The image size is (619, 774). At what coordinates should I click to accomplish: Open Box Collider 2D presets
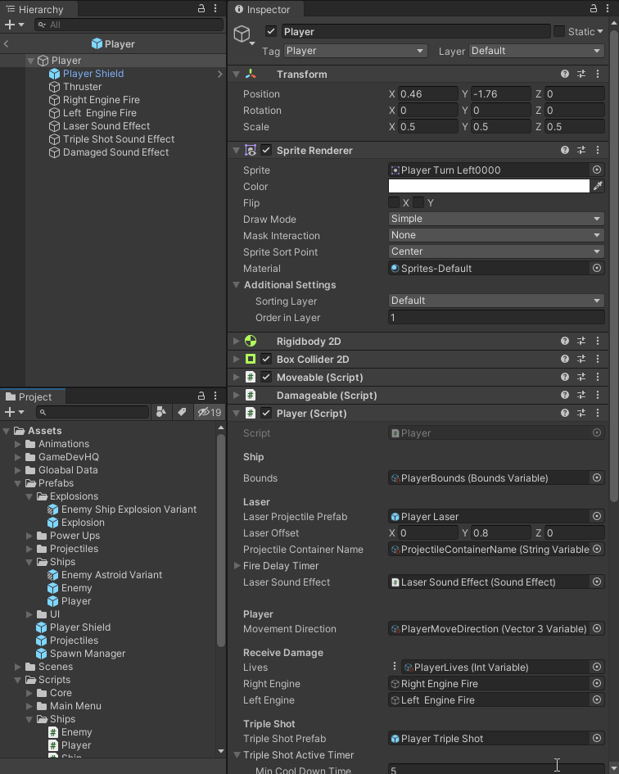(x=581, y=359)
